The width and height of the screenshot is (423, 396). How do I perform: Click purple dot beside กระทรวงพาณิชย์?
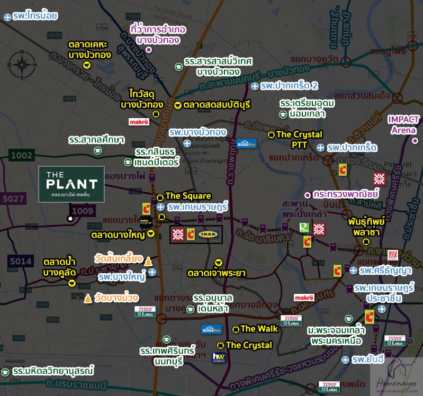coord(307,195)
